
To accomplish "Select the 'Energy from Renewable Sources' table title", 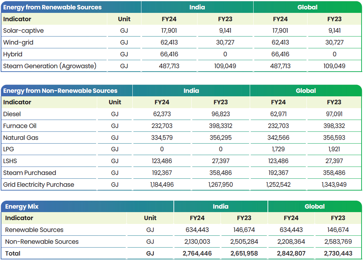I will [x=52, y=7].
